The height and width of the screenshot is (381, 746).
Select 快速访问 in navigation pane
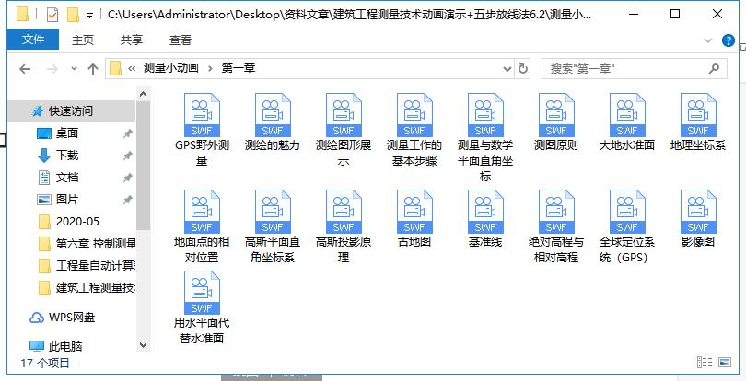tap(72, 111)
